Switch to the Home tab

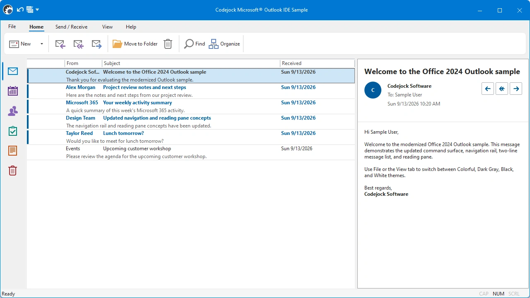pyautogui.click(x=36, y=27)
